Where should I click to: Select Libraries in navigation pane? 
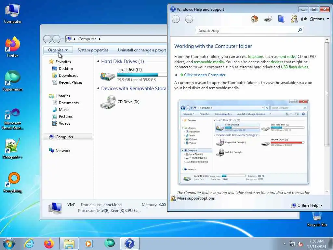[63, 96]
